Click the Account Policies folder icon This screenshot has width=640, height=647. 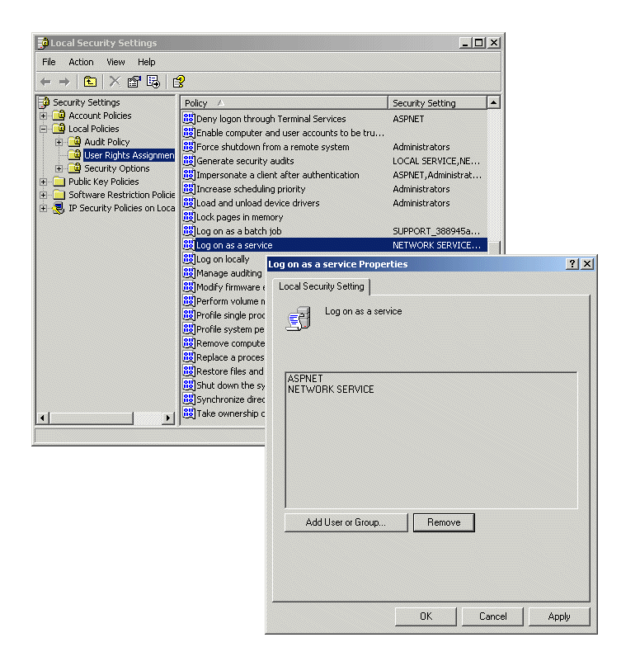tap(59, 116)
